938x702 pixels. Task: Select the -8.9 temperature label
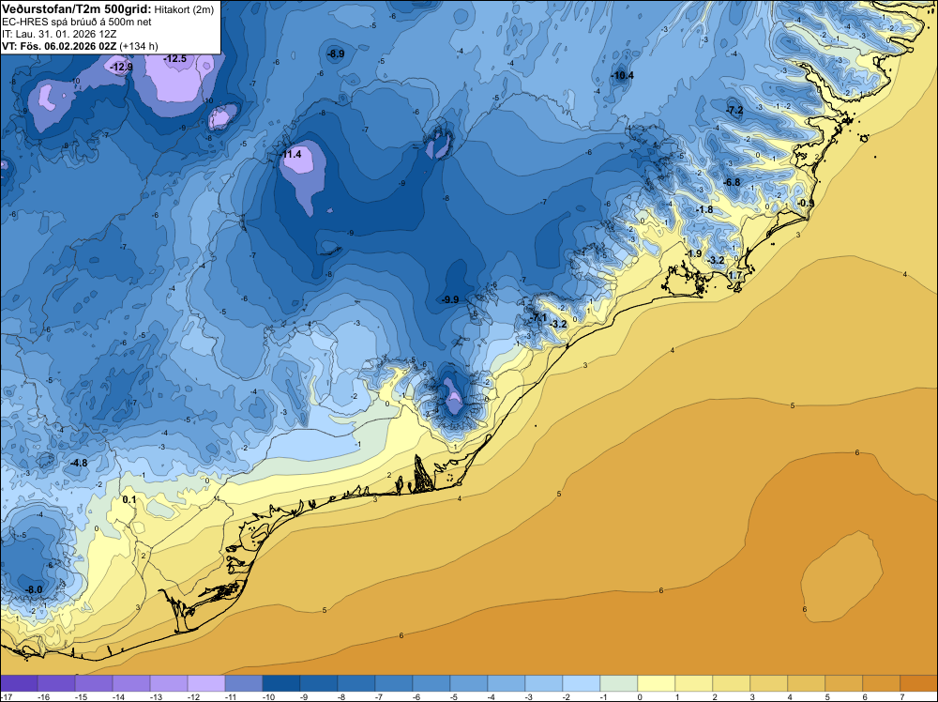[336, 53]
